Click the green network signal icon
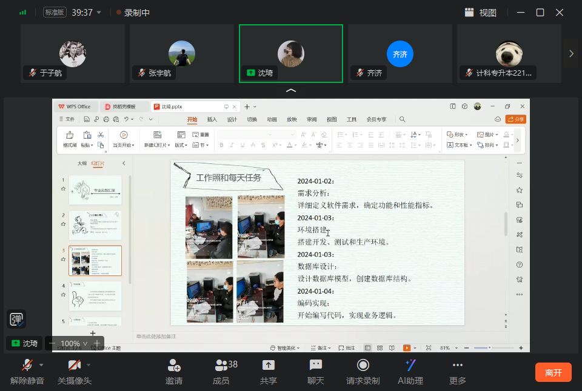Image resolution: width=582 pixels, height=391 pixels. (23, 12)
